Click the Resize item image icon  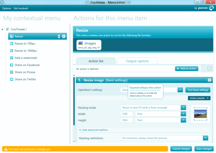tap(12, 36)
